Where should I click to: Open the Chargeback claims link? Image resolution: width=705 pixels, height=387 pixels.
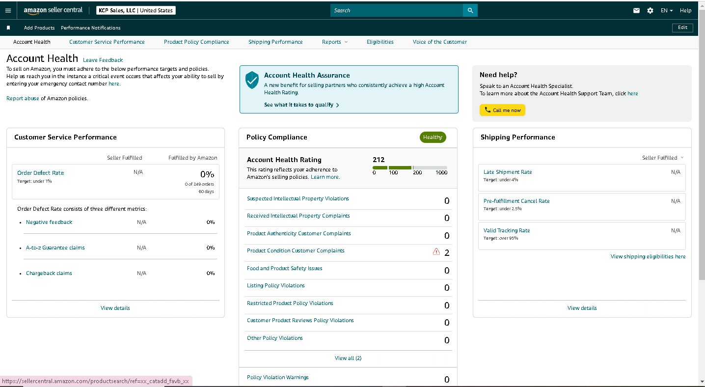49,273
